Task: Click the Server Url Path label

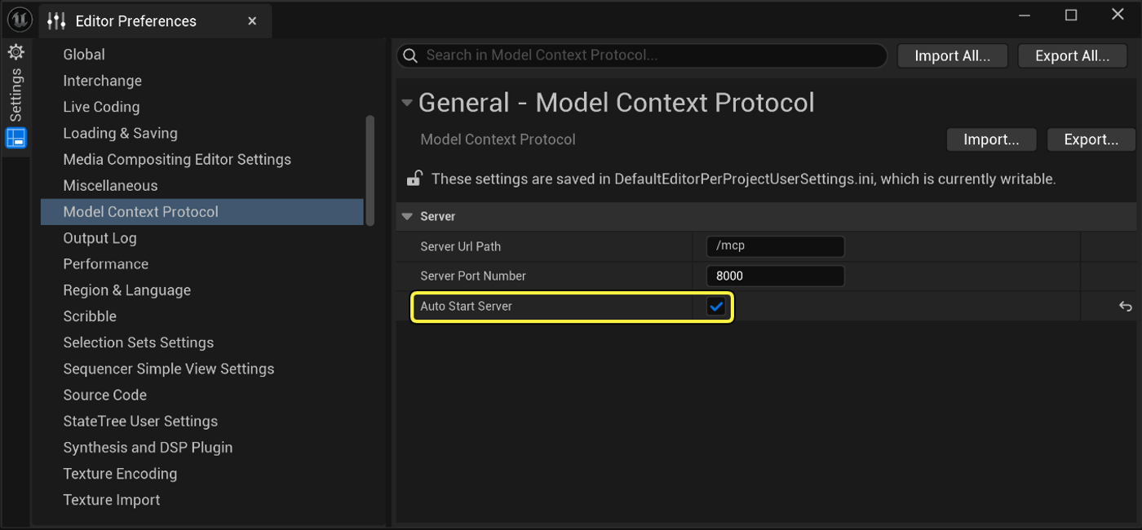Action: [x=460, y=246]
